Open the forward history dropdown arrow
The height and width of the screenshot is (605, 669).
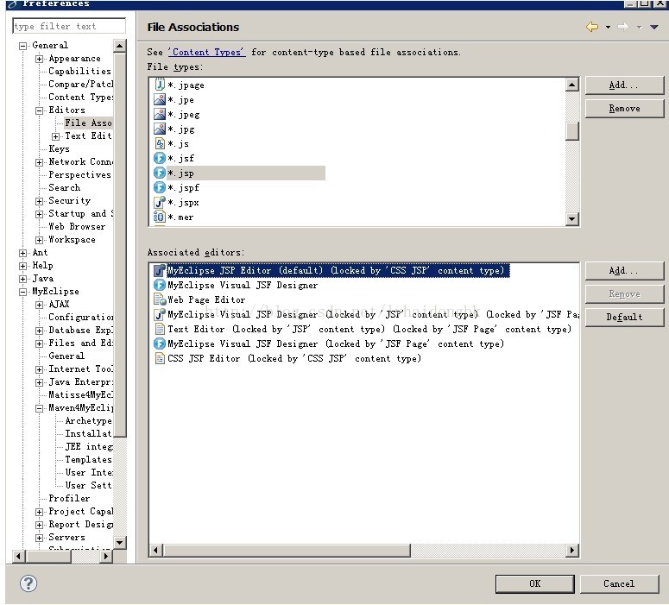(639, 27)
